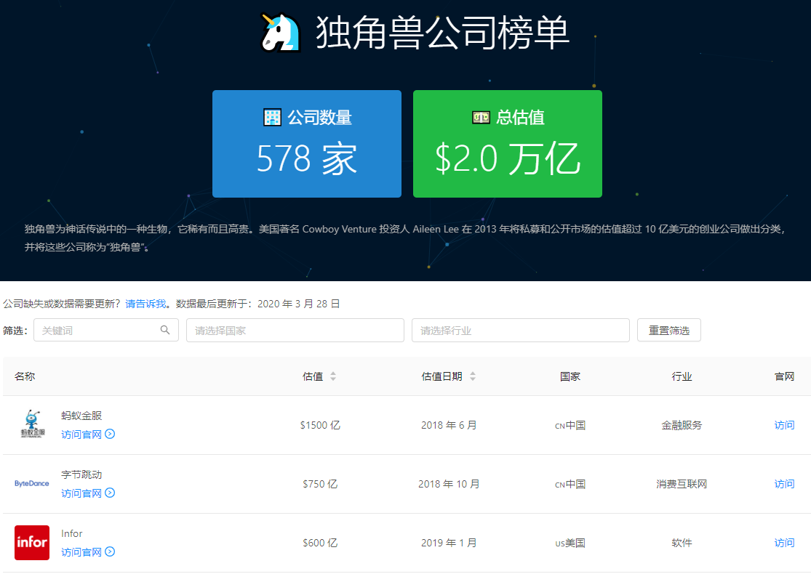
Task: Click the unicorn logo icon
Action: [280, 32]
